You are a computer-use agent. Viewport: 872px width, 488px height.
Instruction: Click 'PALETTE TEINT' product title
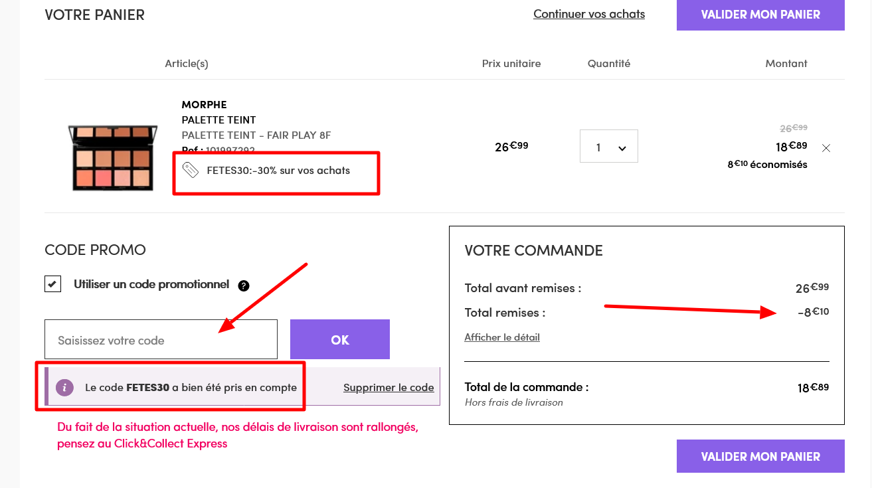(218, 120)
